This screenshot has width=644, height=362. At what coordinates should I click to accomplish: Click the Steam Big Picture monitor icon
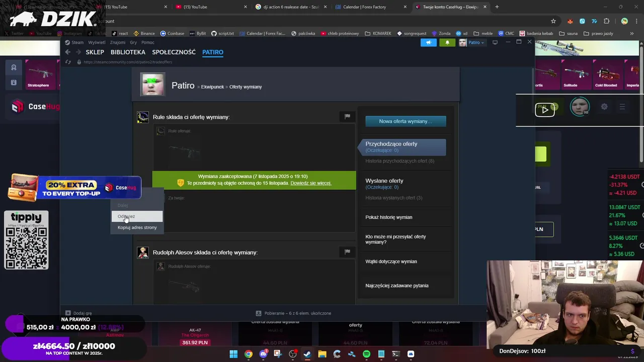495,42
